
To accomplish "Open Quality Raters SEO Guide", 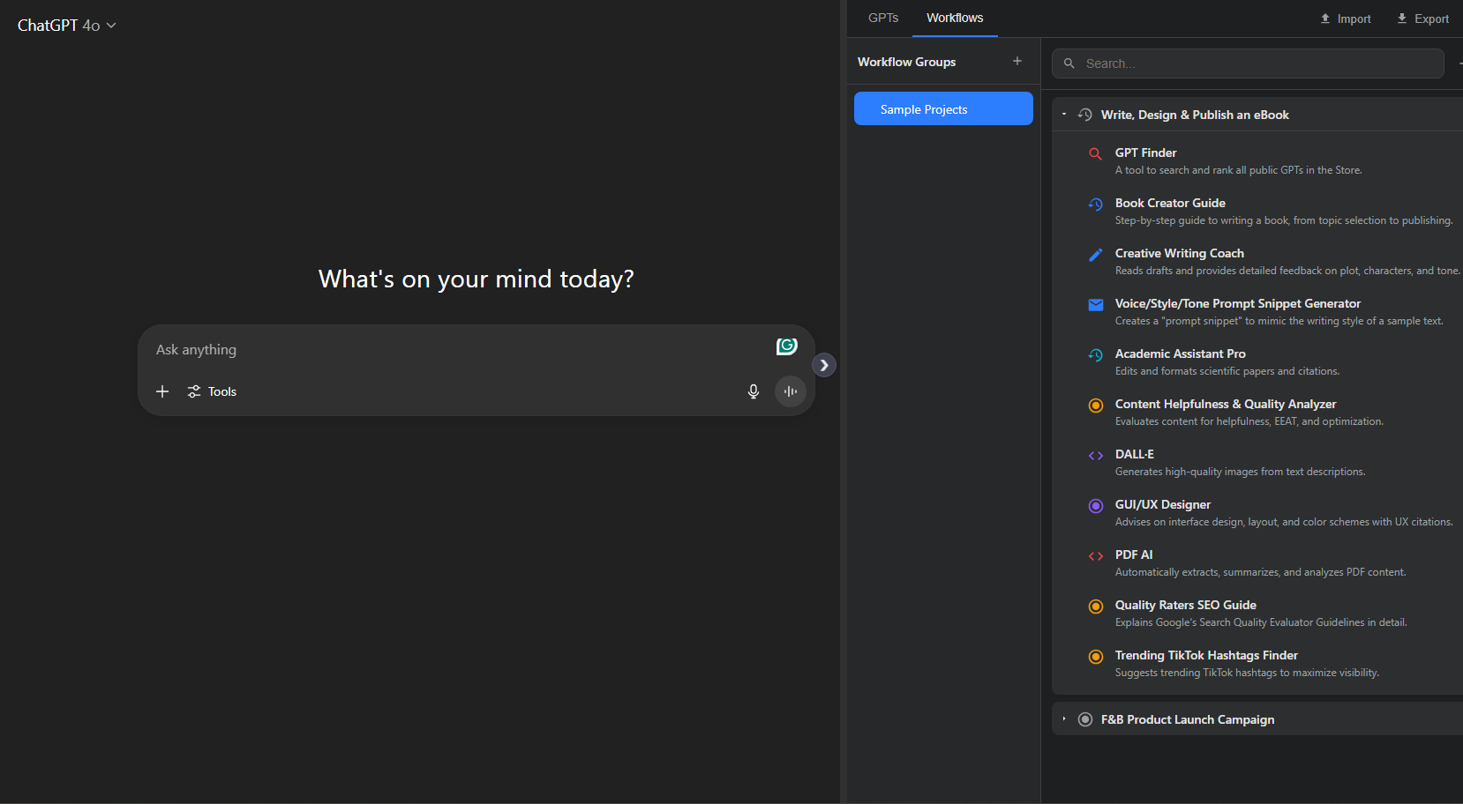I will (x=1186, y=605).
